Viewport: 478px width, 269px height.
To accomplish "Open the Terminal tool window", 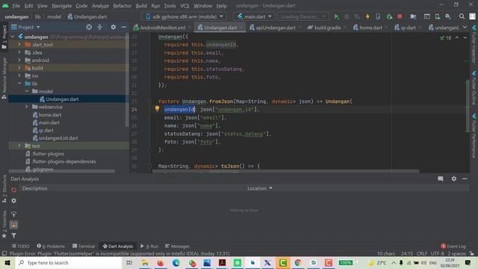I will pyautogui.click(x=84, y=246).
